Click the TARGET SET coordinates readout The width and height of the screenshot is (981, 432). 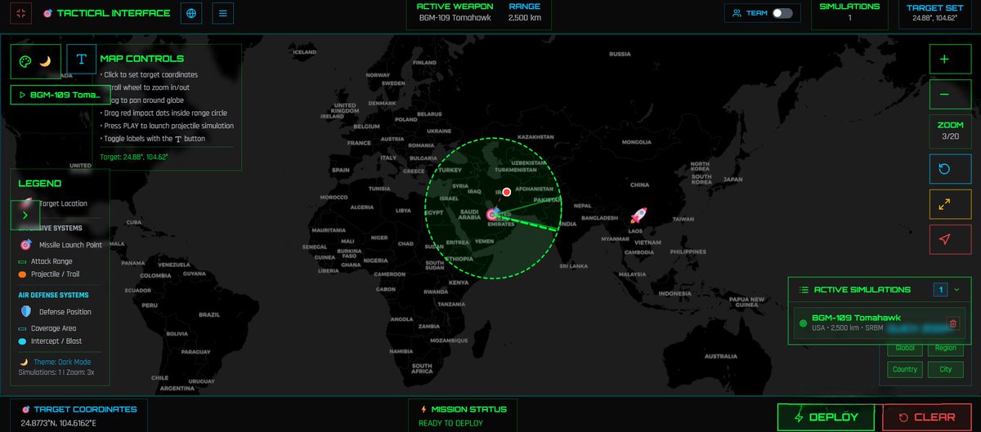pyautogui.click(x=935, y=15)
